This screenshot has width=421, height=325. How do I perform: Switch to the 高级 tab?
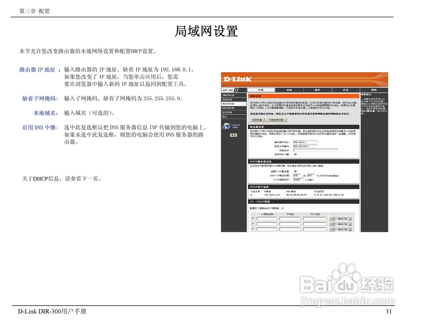coord(289,90)
